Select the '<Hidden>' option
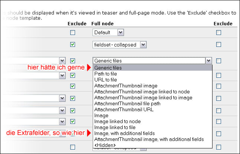The height and width of the screenshot is (154, 240). pos(105,145)
